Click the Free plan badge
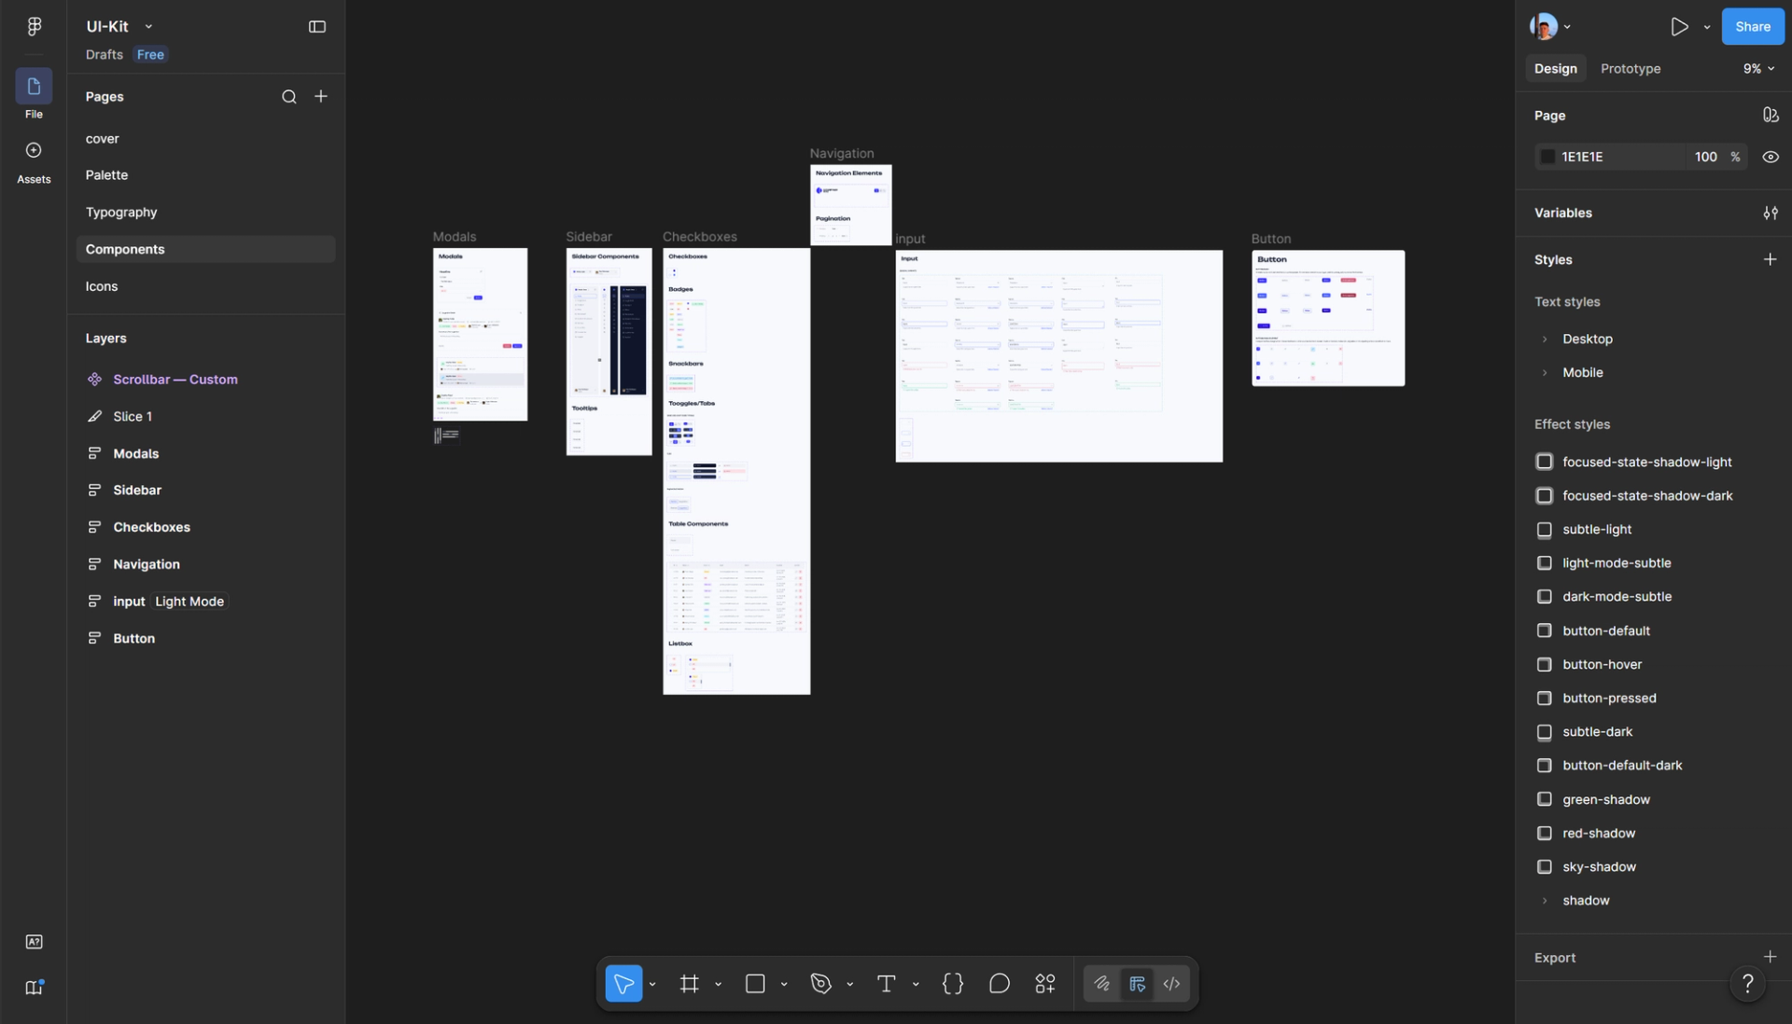 pyautogui.click(x=150, y=54)
